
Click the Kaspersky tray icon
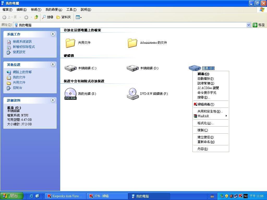click(x=241, y=196)
